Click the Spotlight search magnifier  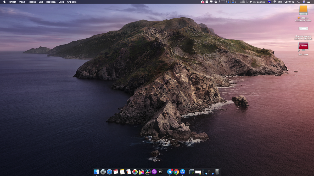(299, 2)
